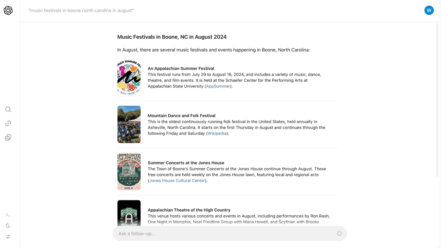Toggle dark mode moon icon

point(8,226)
